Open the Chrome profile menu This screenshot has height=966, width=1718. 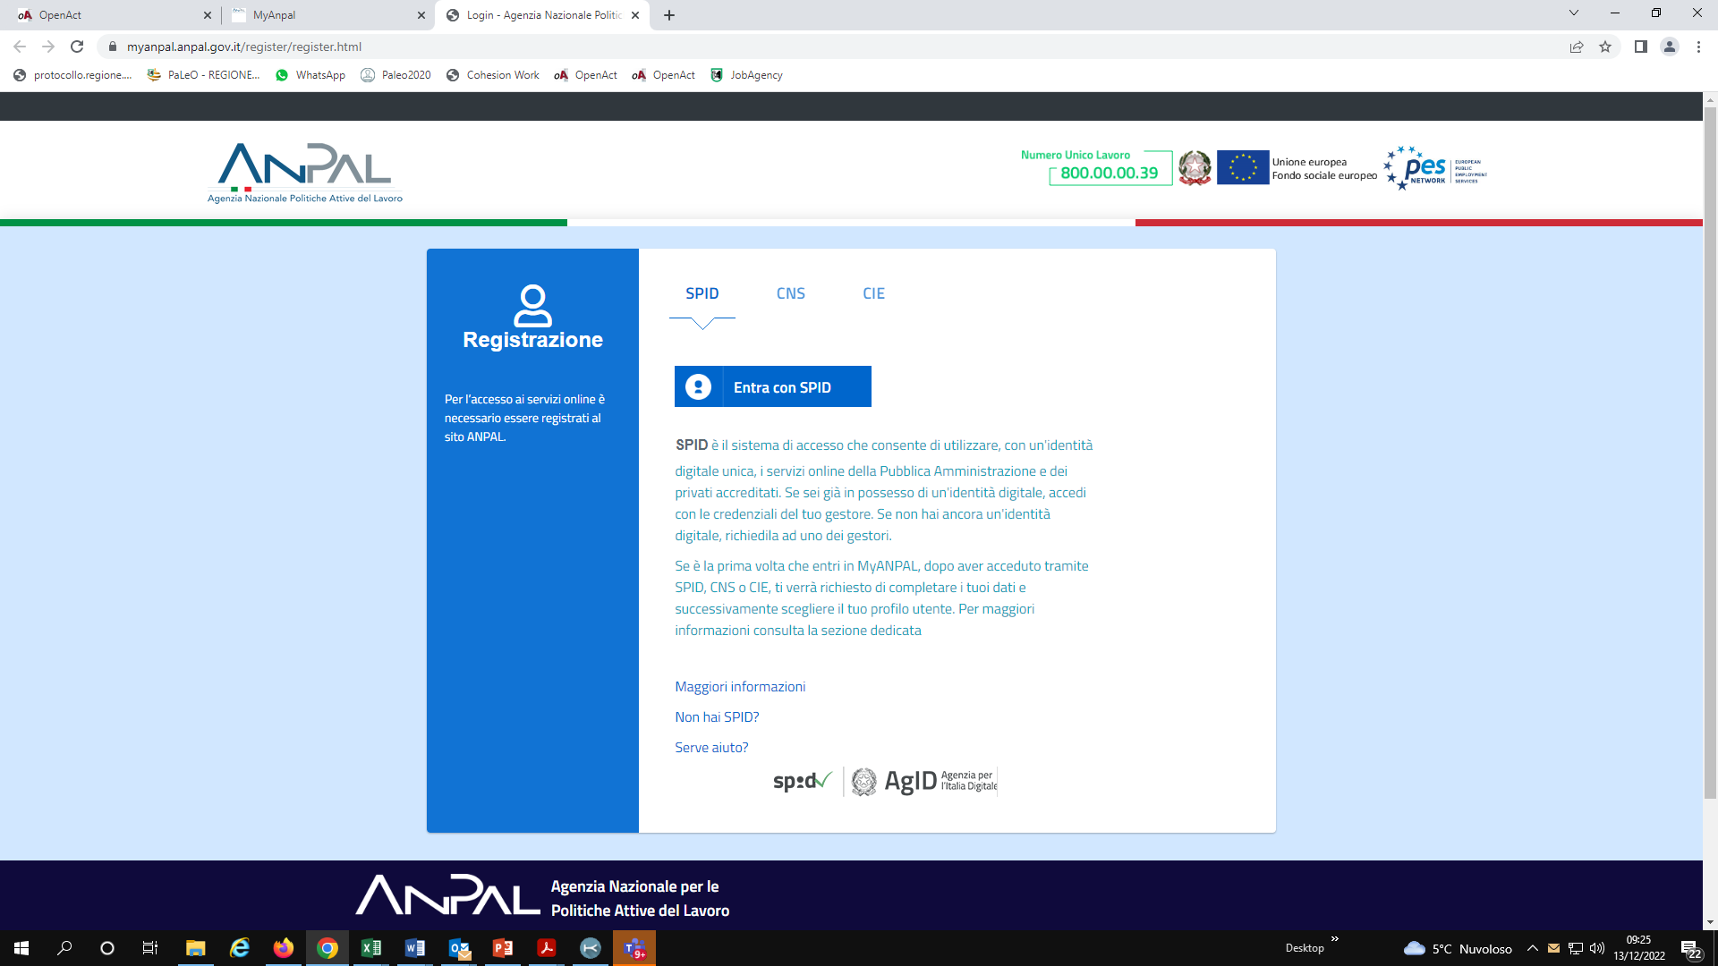click(1670, 47)
